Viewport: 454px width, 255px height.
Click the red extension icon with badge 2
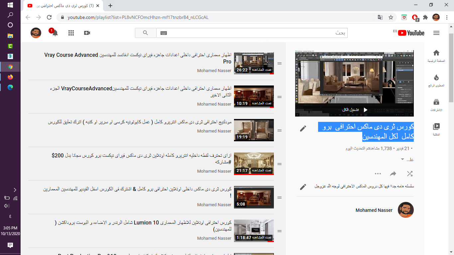[415, 18]
